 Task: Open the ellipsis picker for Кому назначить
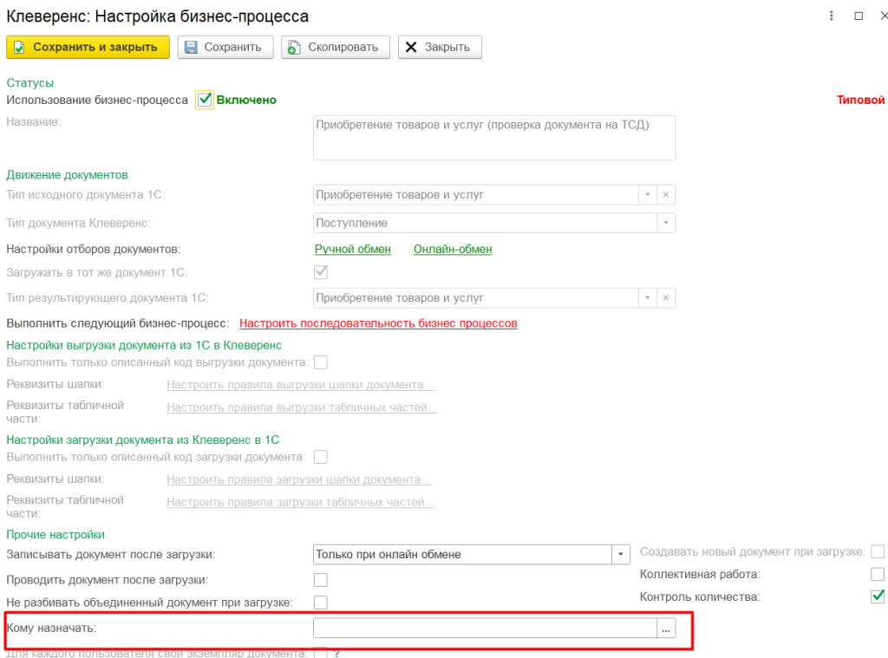click(x=666, y=628)
